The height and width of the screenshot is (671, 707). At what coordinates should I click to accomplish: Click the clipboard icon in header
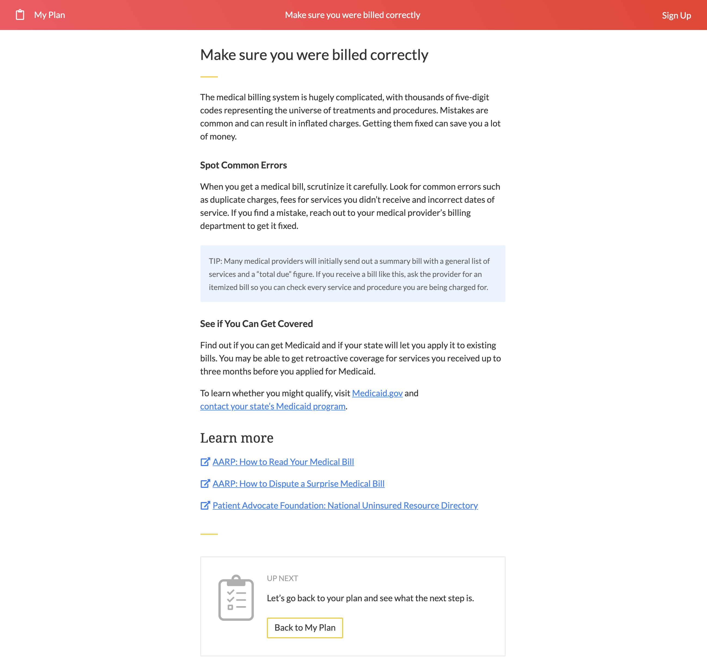pos(20,15)
